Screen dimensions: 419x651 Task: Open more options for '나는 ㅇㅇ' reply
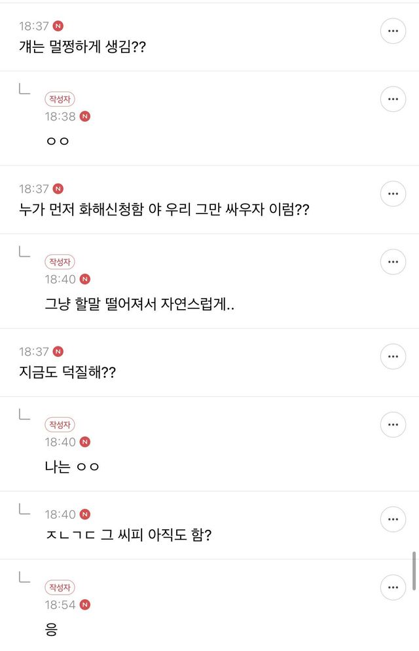pos(393,424)
